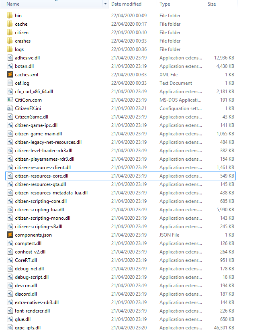
Task: Click the 2,181 KB size value
Action: point(225,92)
